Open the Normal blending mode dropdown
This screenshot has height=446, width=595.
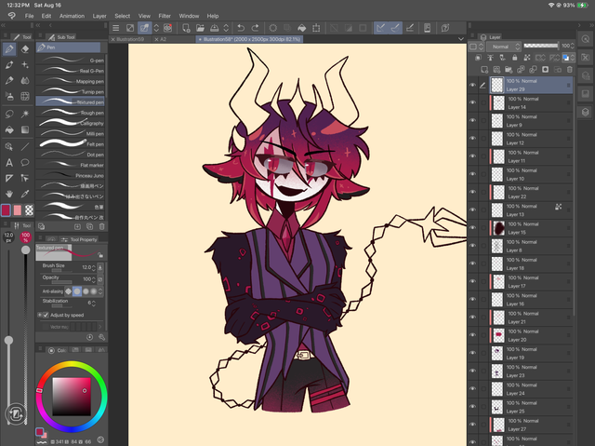pos(504,47)
